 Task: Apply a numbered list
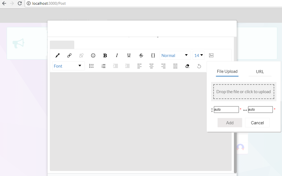click(x=103, y=66)
